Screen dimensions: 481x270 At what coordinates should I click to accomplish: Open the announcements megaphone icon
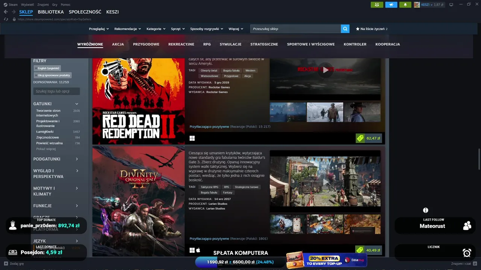[391, 5]
